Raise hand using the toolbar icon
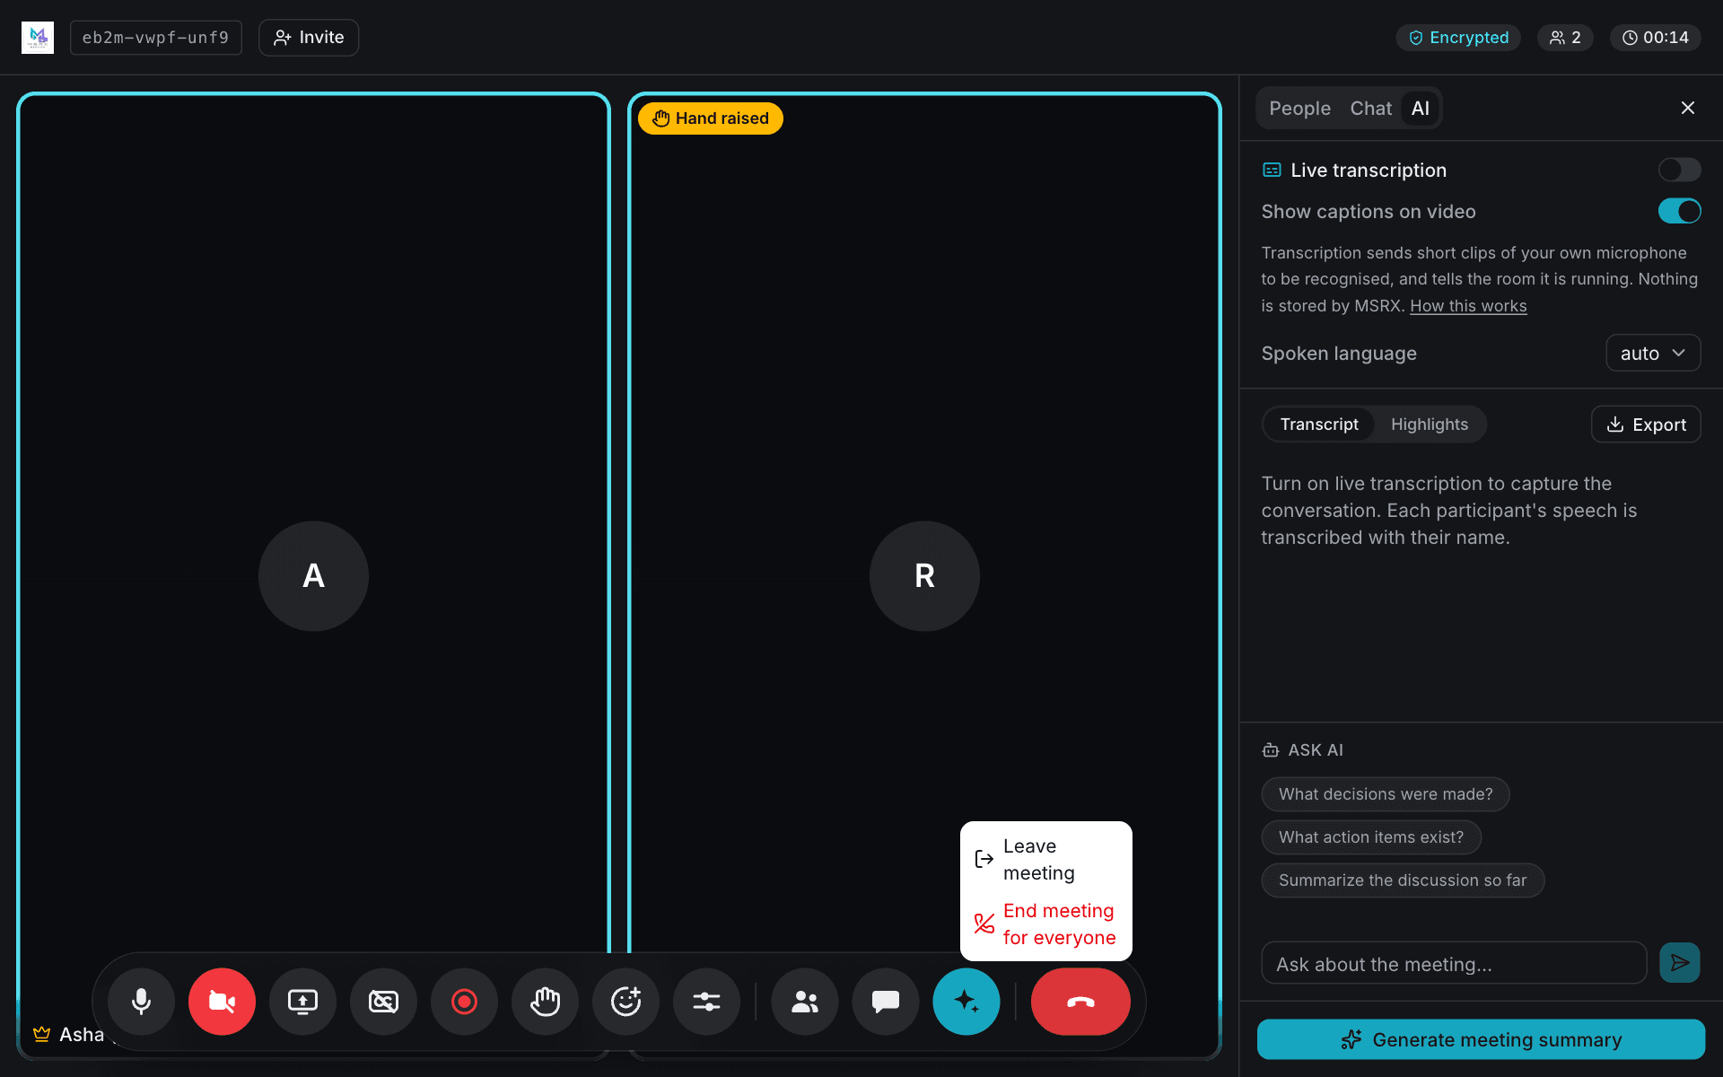The image size is (1723, 1077). 545,1002
